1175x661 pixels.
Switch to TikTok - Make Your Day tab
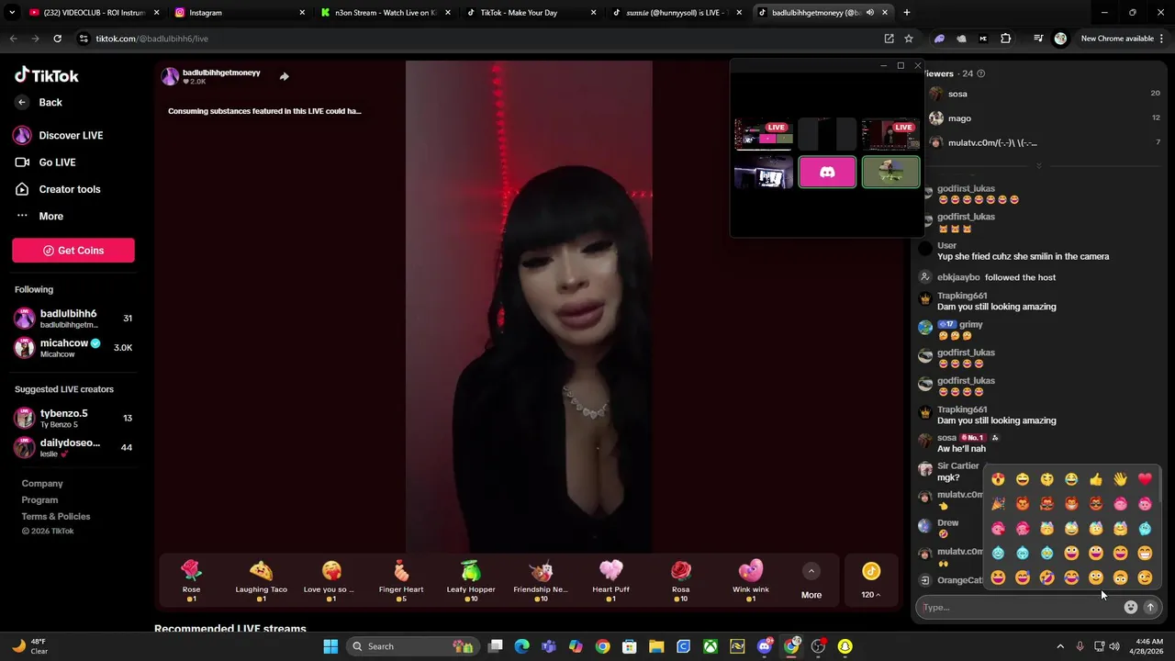530,13
